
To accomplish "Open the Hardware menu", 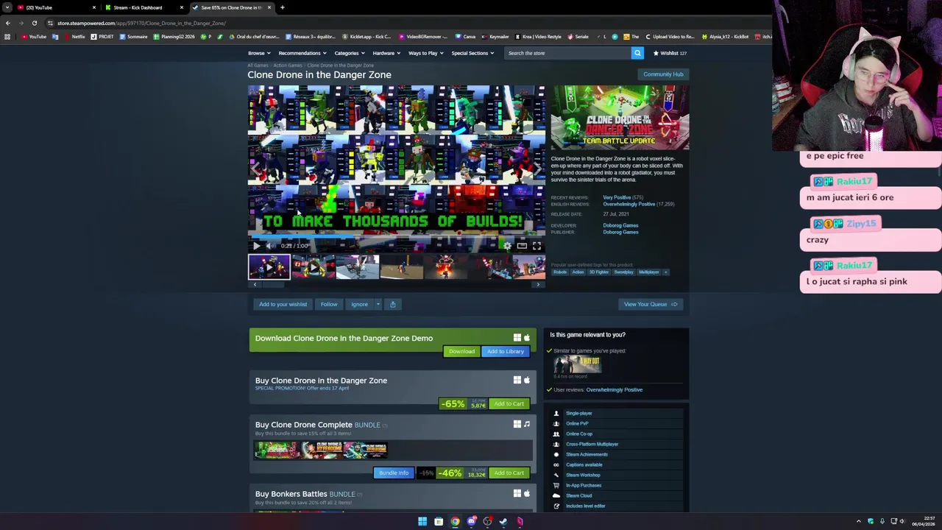I will (x=386, y=53).
